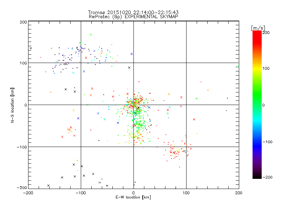Viewport: 281px width, 210px height.
Task: Click the N-S axis tick label 200
Action: (24, 22)
